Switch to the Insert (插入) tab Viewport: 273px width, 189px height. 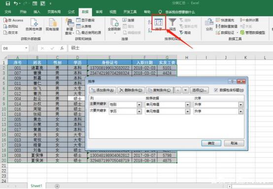click(37, 12)
